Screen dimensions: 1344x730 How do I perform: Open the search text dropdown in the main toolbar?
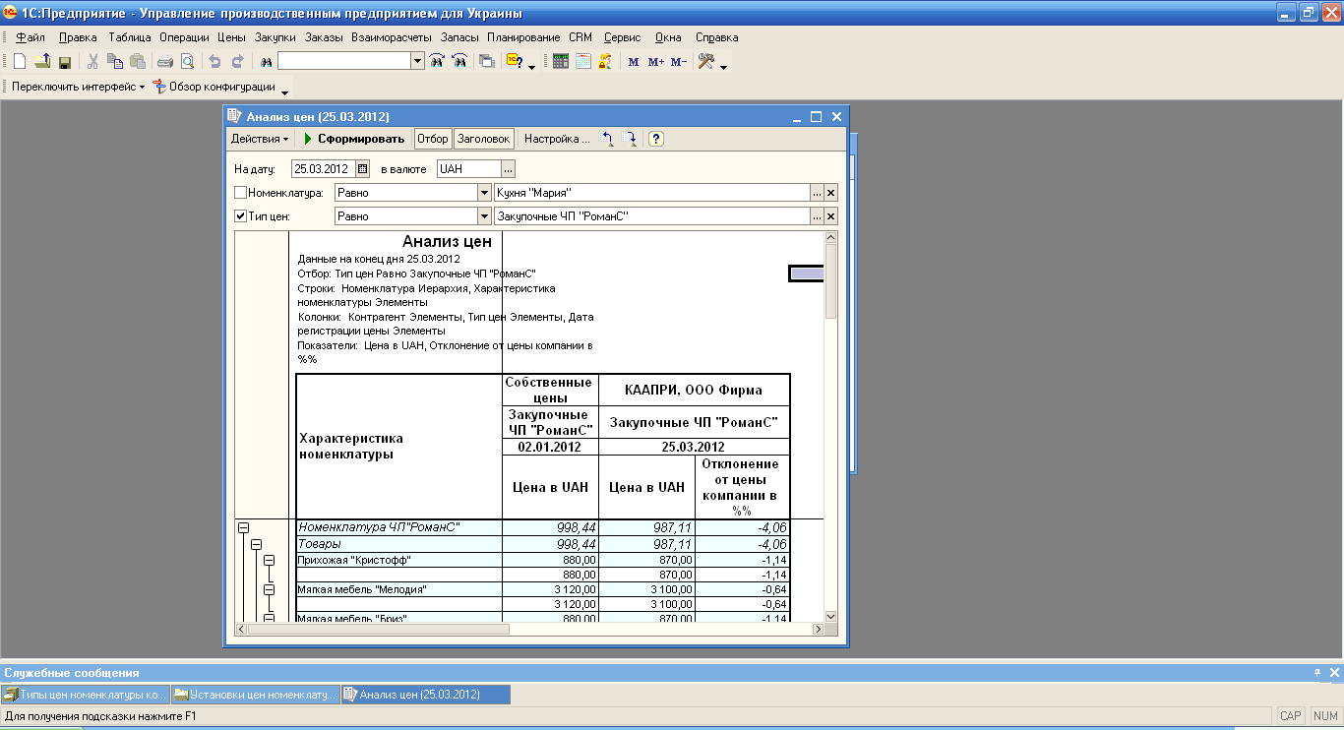tap(416, 61)
